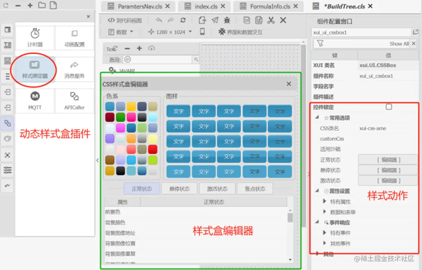The height and width of the screenshot is (270, 422).
Task: Collapse the 属性设置 section
Action: 317,191
